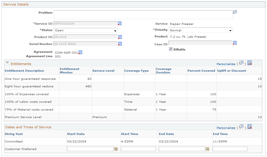Sort by End Date column header
267x157 pixels.
tap(166, 134)
